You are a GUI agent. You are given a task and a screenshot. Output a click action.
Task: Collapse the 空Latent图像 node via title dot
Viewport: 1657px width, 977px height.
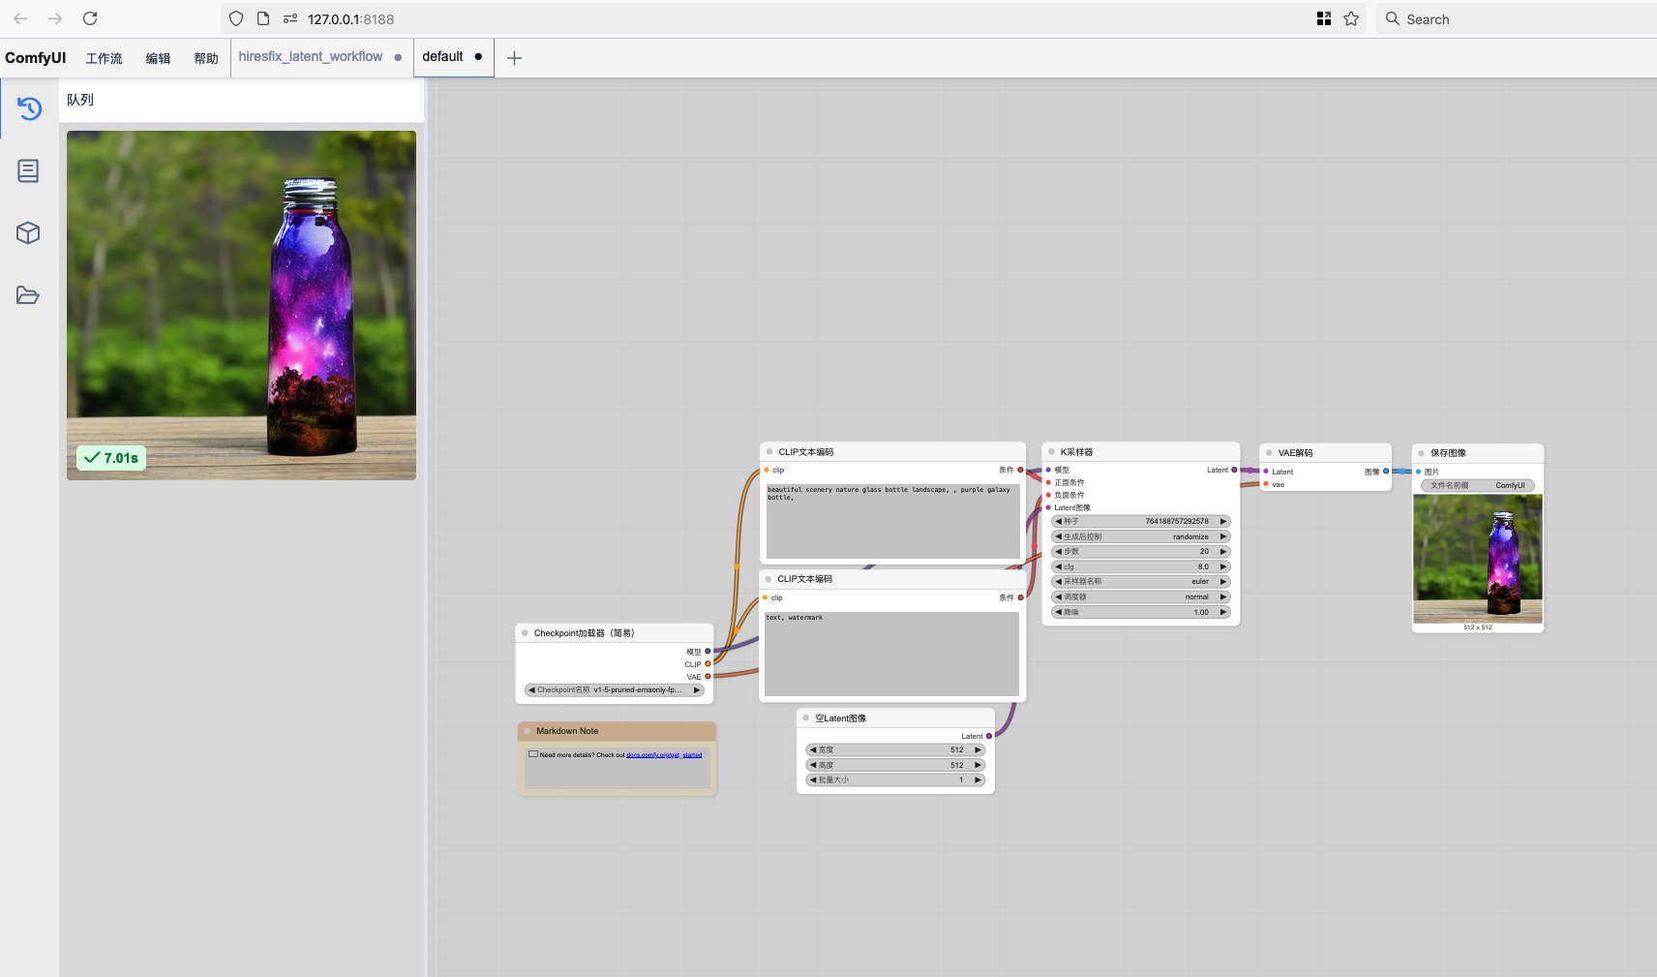(806, 718)
